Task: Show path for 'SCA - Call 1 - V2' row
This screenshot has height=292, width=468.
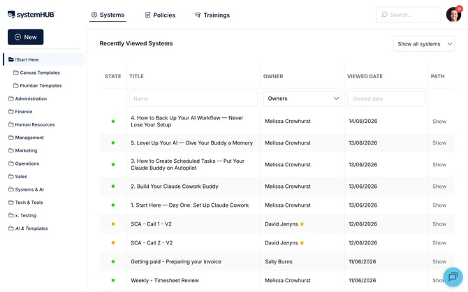Action: (439, 224)
